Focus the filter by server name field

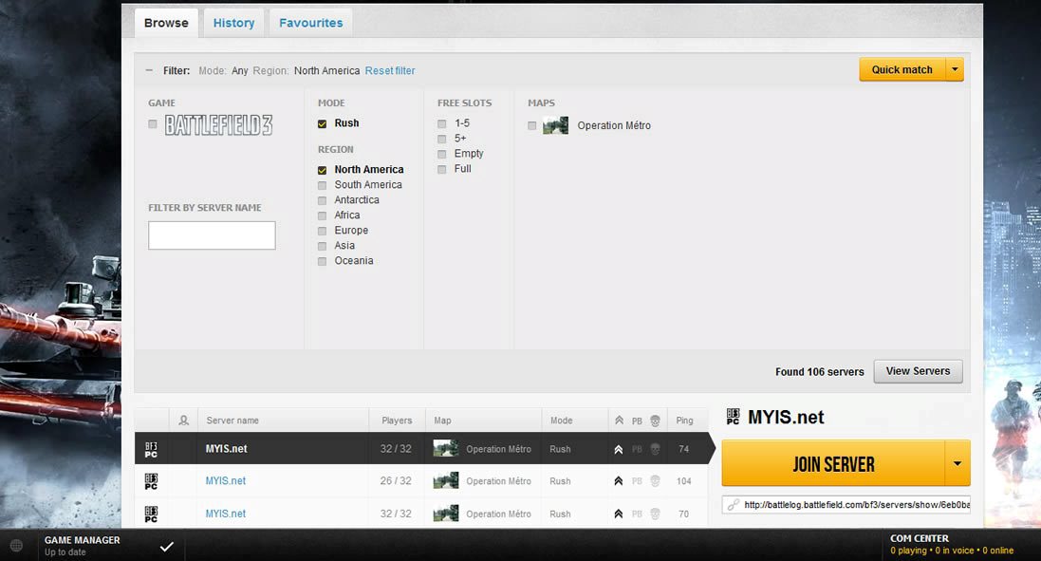click(x=212, y=235)
